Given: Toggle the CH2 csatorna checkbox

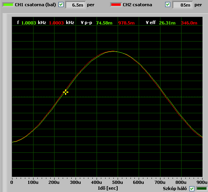Looking at the screenshot, I should tap(167, 5).
